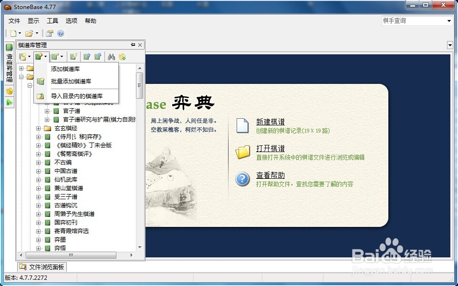Click the horizontal scrollbar right arrow in library tree

coord(132,255)
